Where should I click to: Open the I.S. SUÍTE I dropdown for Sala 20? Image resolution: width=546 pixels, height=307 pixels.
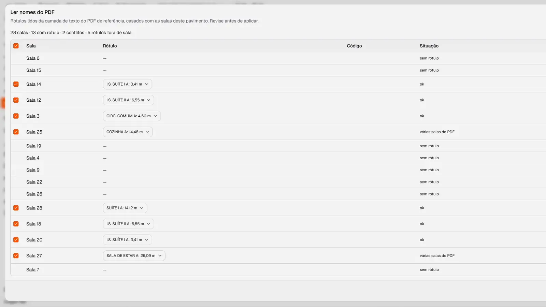pos(127,240)
